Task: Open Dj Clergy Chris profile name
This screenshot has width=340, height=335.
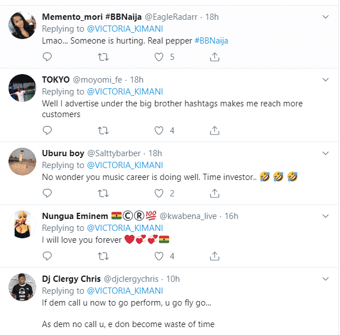Action: [70, 279]
